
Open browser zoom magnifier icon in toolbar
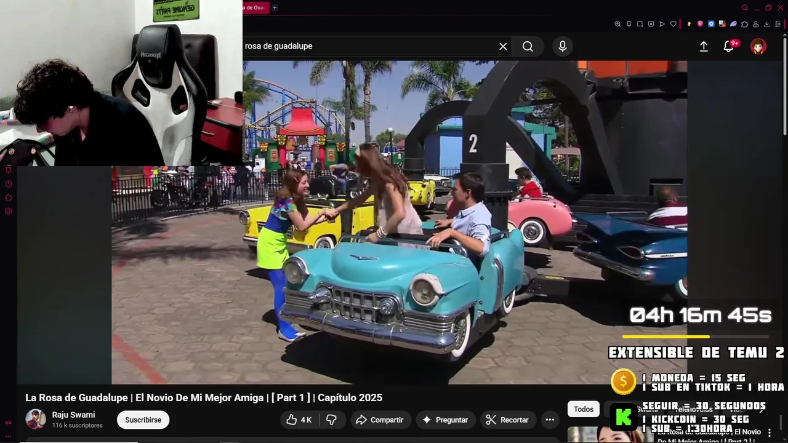tap(617, 24)
